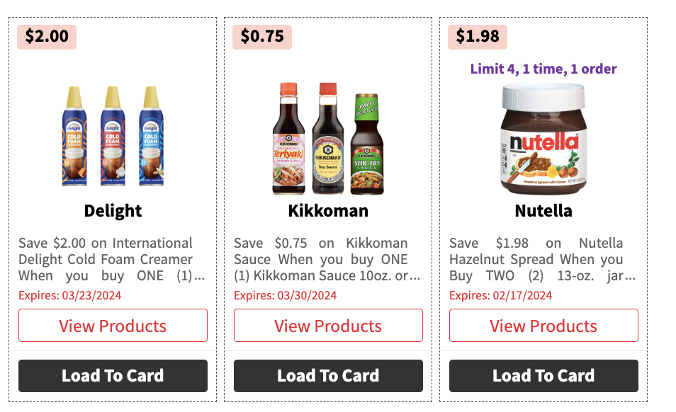
Task: Click View Products on the Delight coupon
Action: point(113,325)
